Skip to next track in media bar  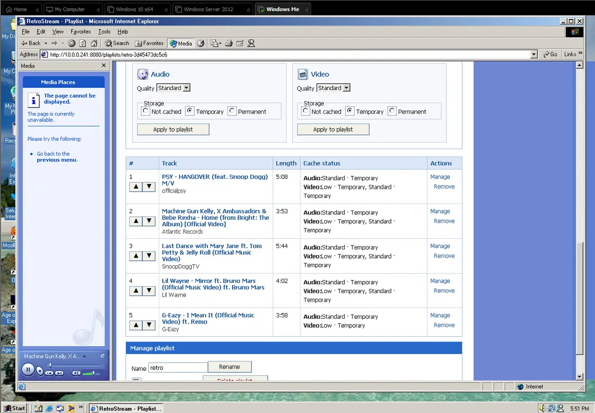pyautogui.click(x=59, y=373)
